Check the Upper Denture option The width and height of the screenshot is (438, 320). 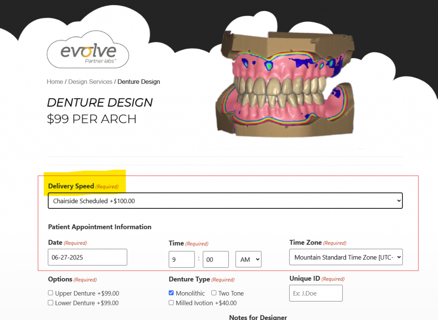pyautogui.click(x=50, y=293)
